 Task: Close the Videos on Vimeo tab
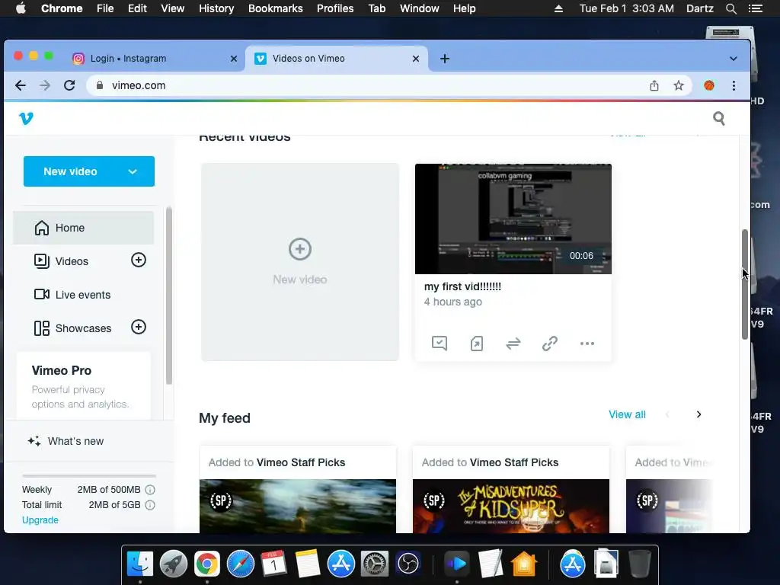(416, 59)
